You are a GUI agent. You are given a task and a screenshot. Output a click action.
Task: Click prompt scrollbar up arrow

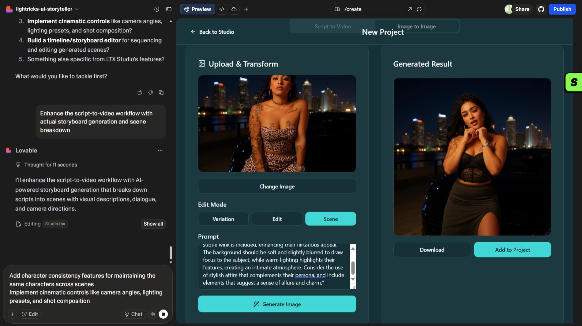(x=353, y=249)
